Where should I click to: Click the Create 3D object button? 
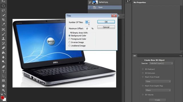157,100
